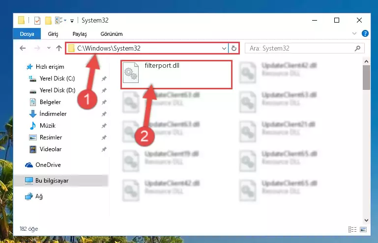Click the Properties quick access icon

[37, 21]
